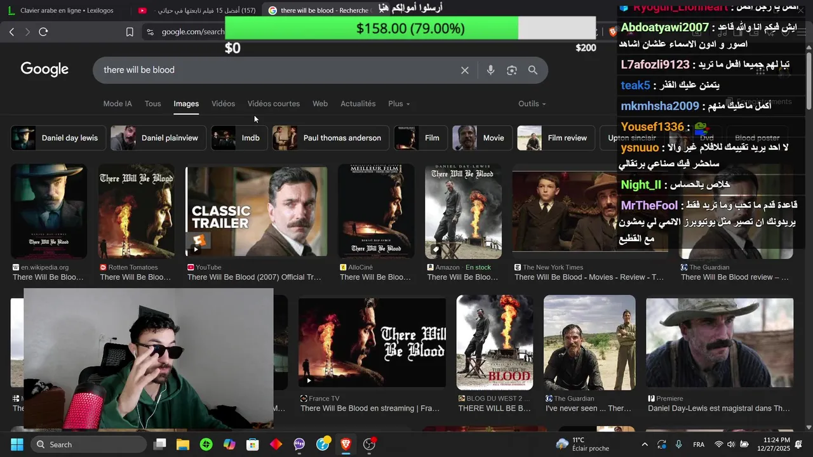Reload the page with refresh icon
This screenshot has height=457, width=813.
click(x=43, y=32)
